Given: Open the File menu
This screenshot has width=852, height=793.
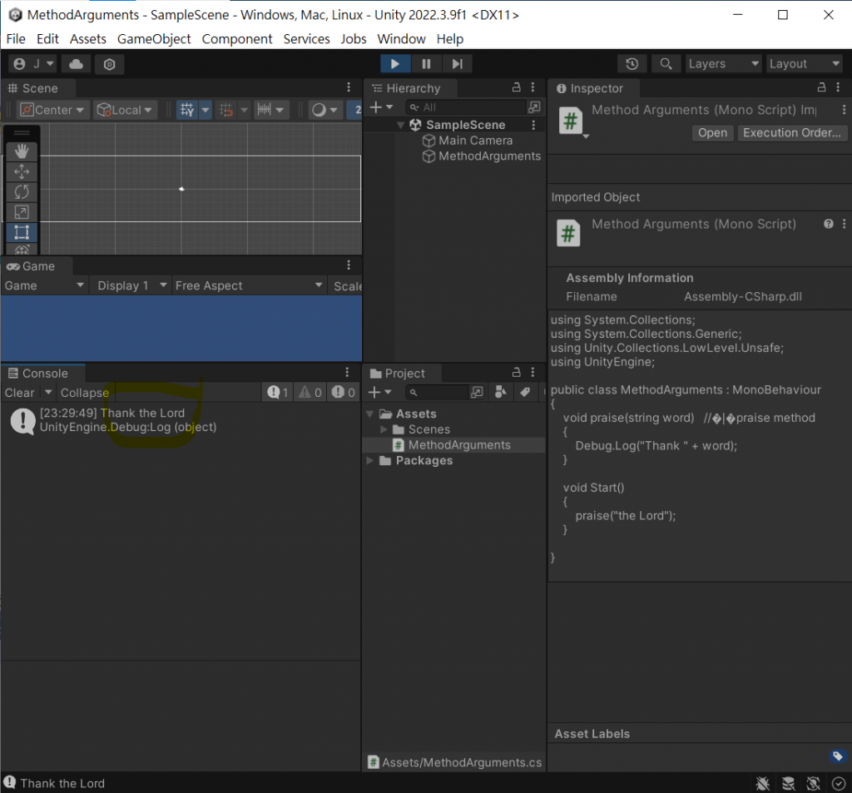Looking at the screenshot, I should pyautogui.click(x=16, y=39).
